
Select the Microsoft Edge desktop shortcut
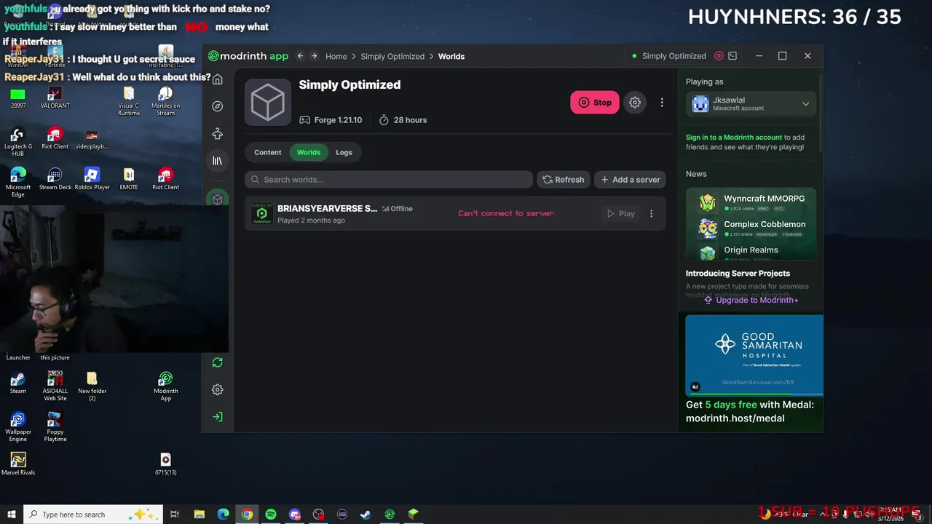point(18,183)
